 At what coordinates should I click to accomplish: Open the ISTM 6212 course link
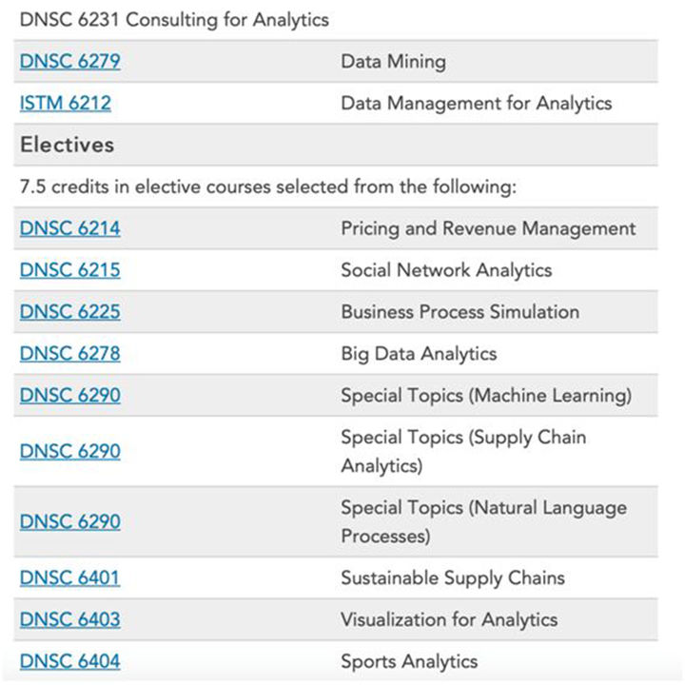coord(65,103)
